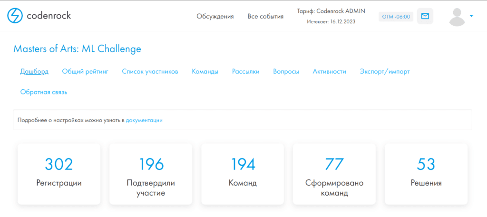Open the 53 Решения card
The width and height of the screenshot is (487, 217).
(x=426, y=174)
